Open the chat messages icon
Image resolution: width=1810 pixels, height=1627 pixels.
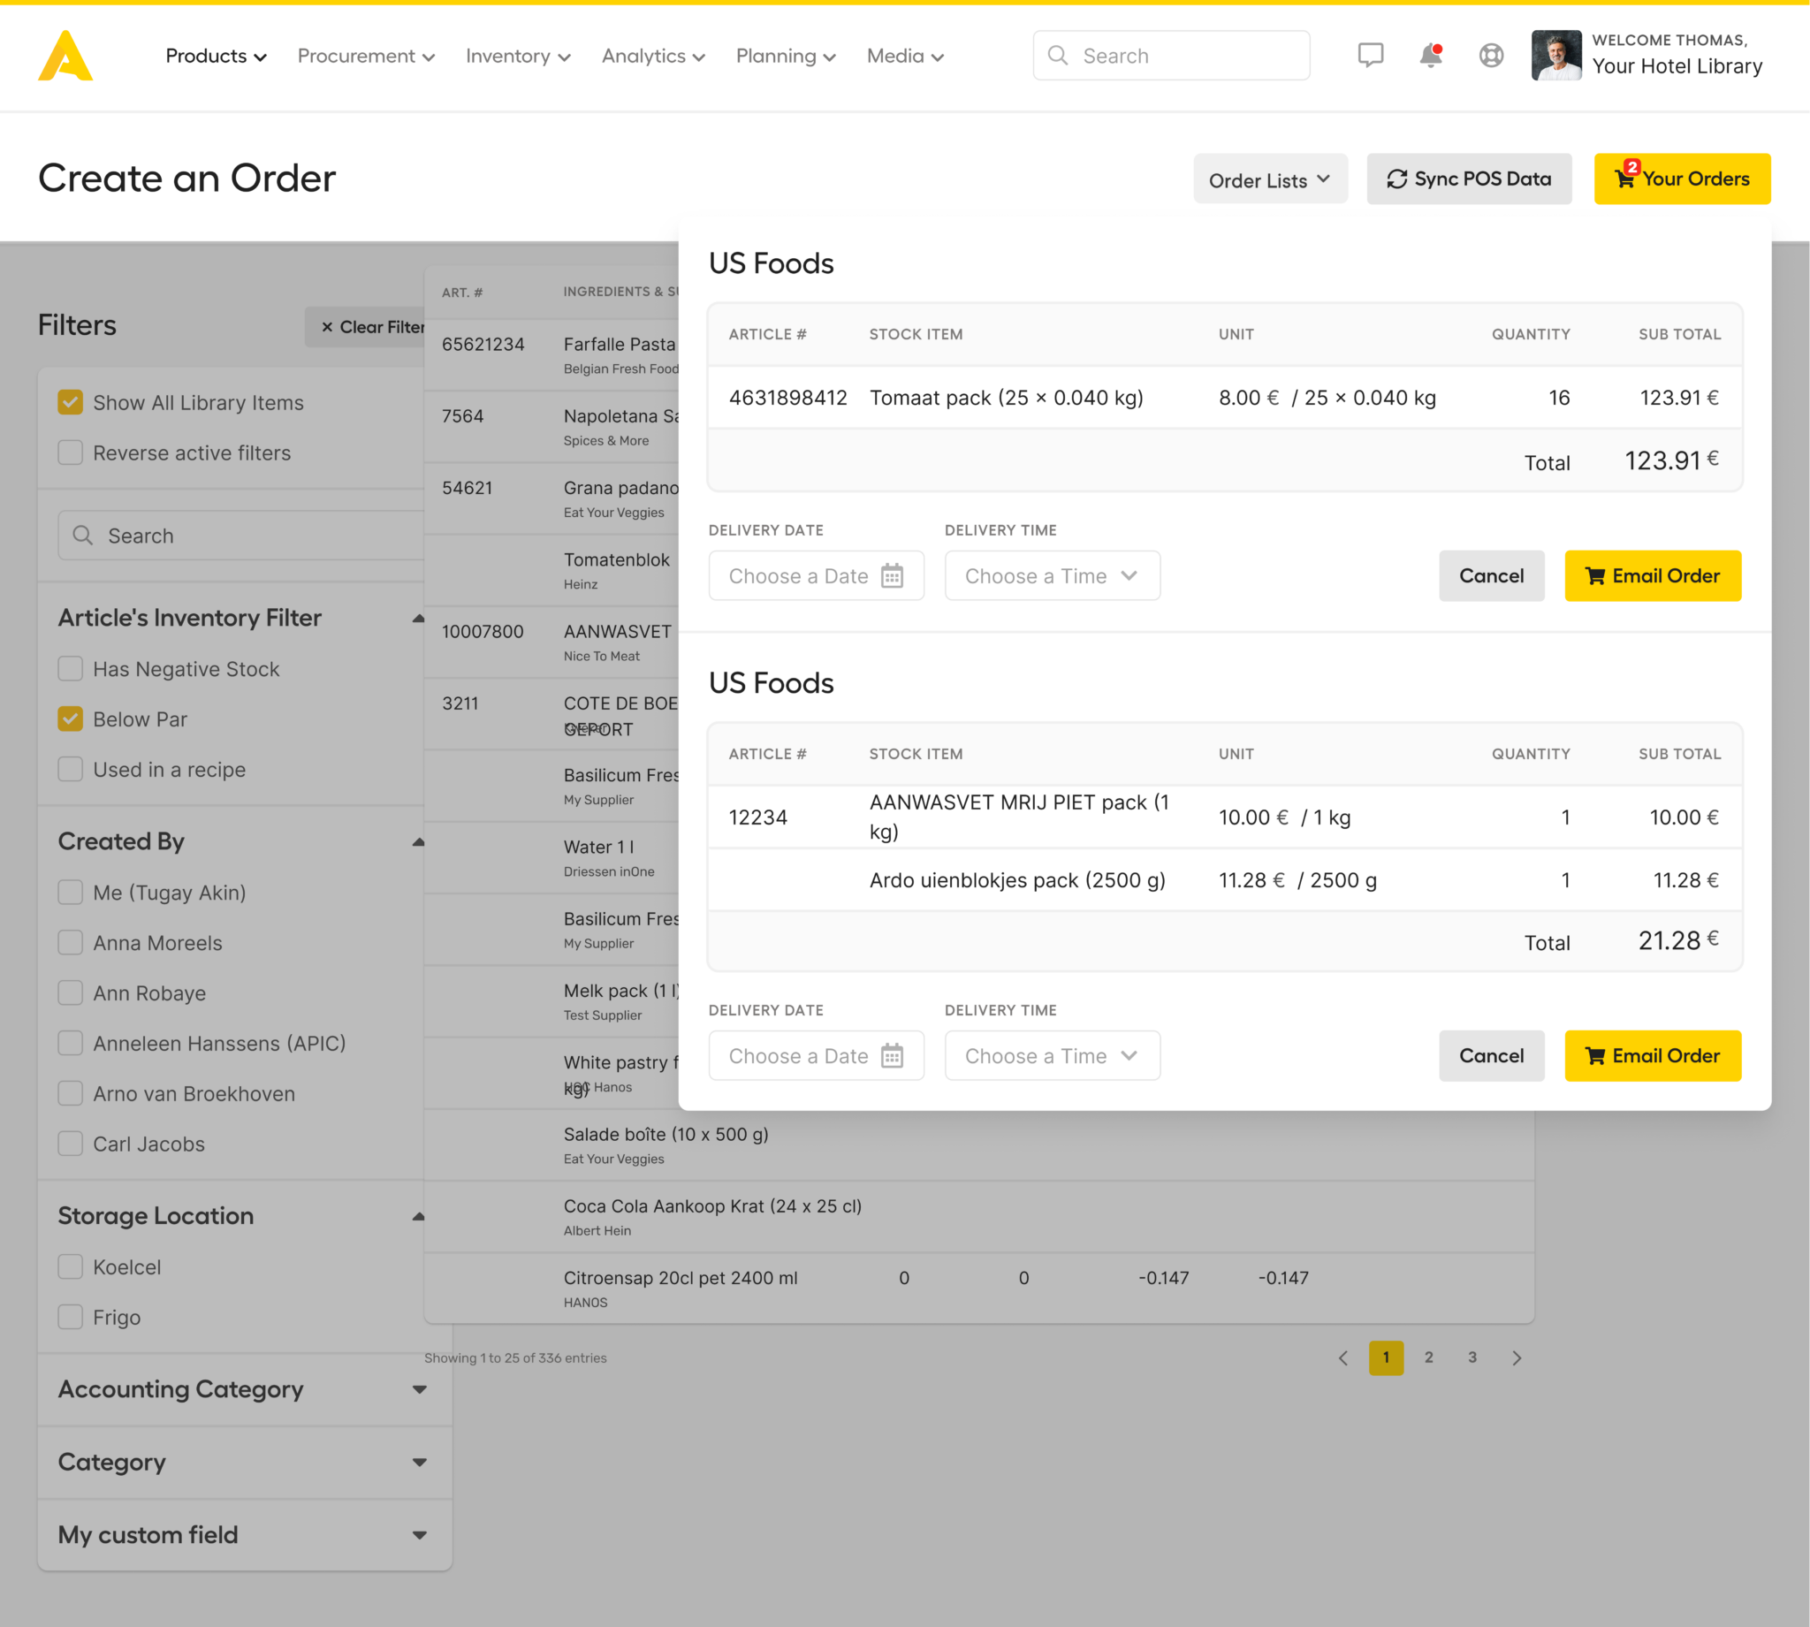[x=1370, y=56]
